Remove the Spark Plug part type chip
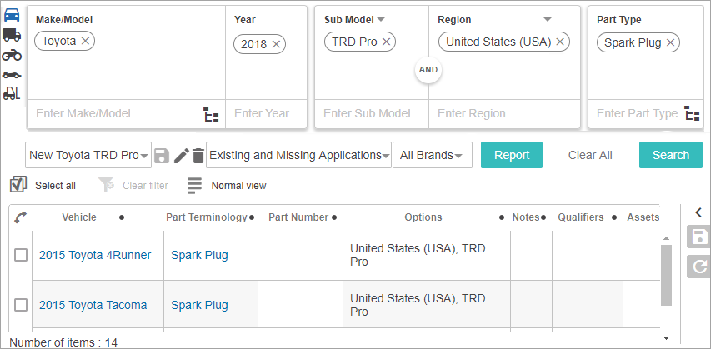 tap(670, 43)
